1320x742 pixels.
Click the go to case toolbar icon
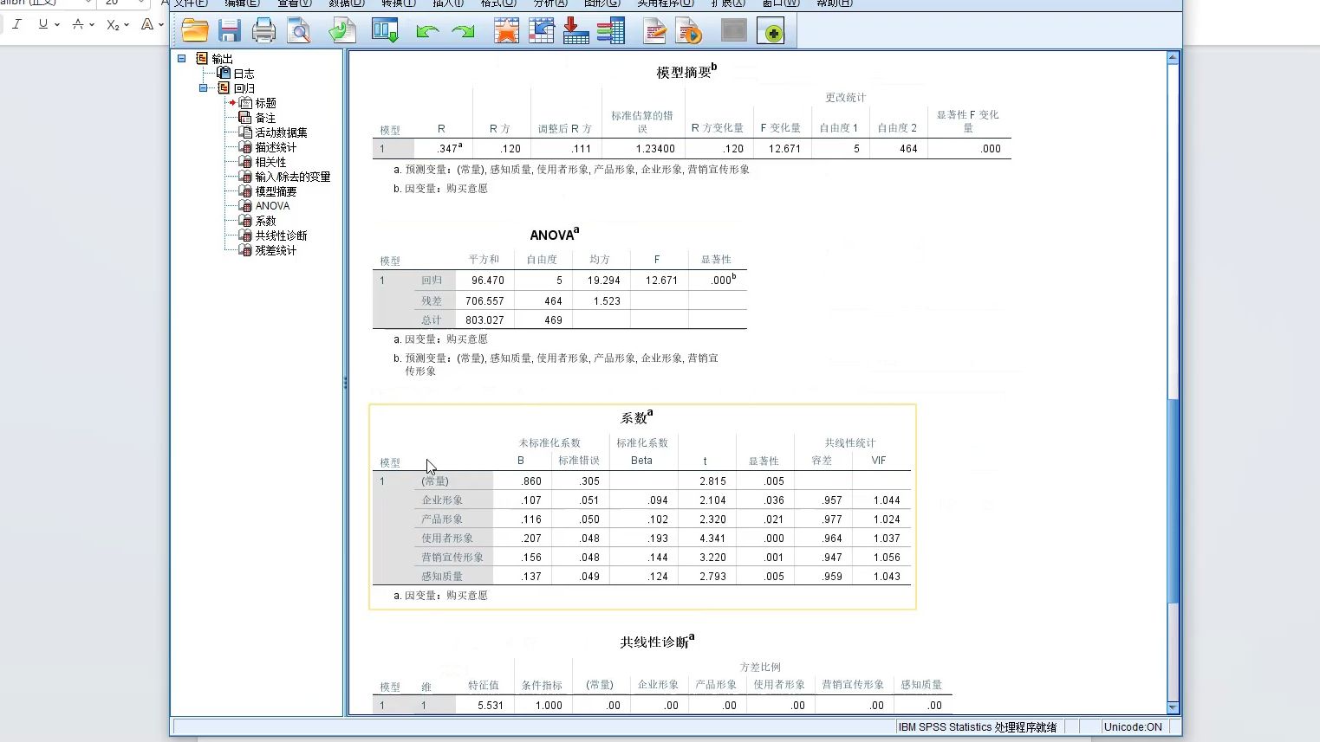point(542,31)
